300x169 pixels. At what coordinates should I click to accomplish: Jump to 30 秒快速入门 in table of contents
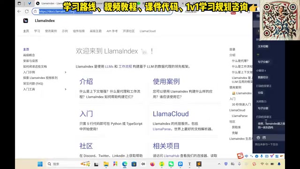coord(241,104)
